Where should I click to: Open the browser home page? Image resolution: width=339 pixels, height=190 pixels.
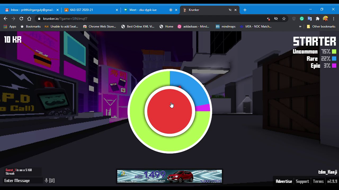(x=29, y=18)
